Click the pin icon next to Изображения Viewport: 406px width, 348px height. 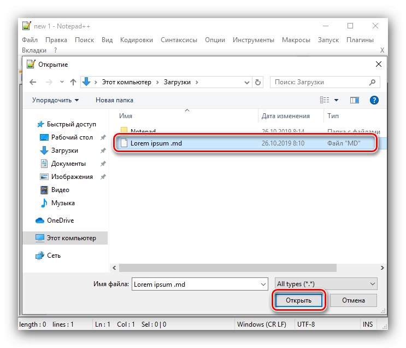point(103,177)
